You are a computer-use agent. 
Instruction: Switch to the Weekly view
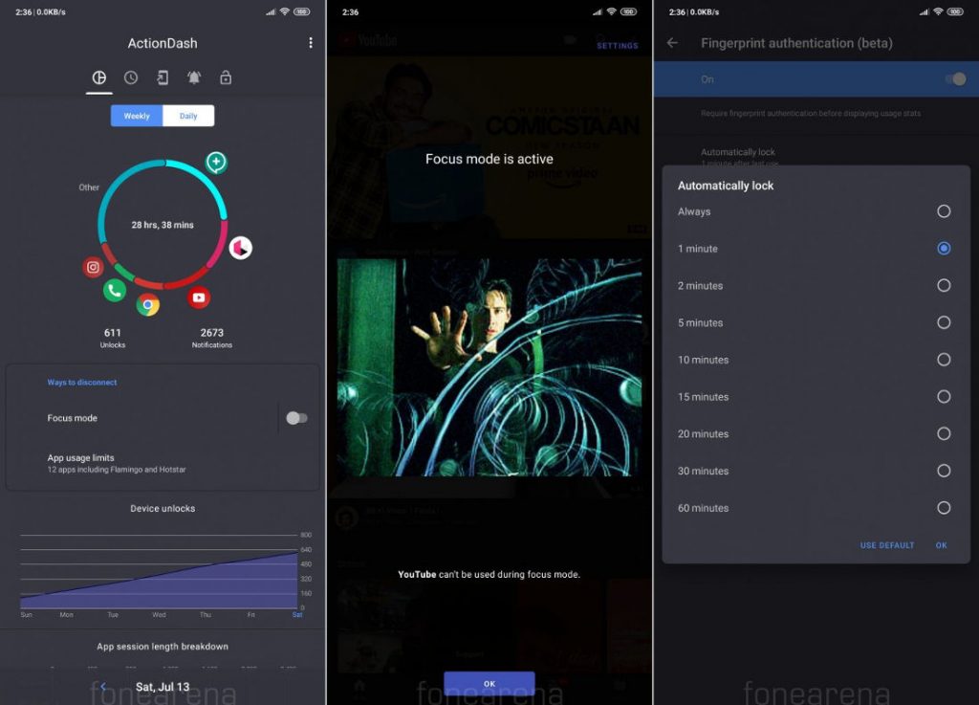(x=137, y=116)
